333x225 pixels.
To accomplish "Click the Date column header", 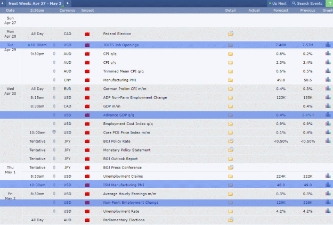I will tap(10, 11).
